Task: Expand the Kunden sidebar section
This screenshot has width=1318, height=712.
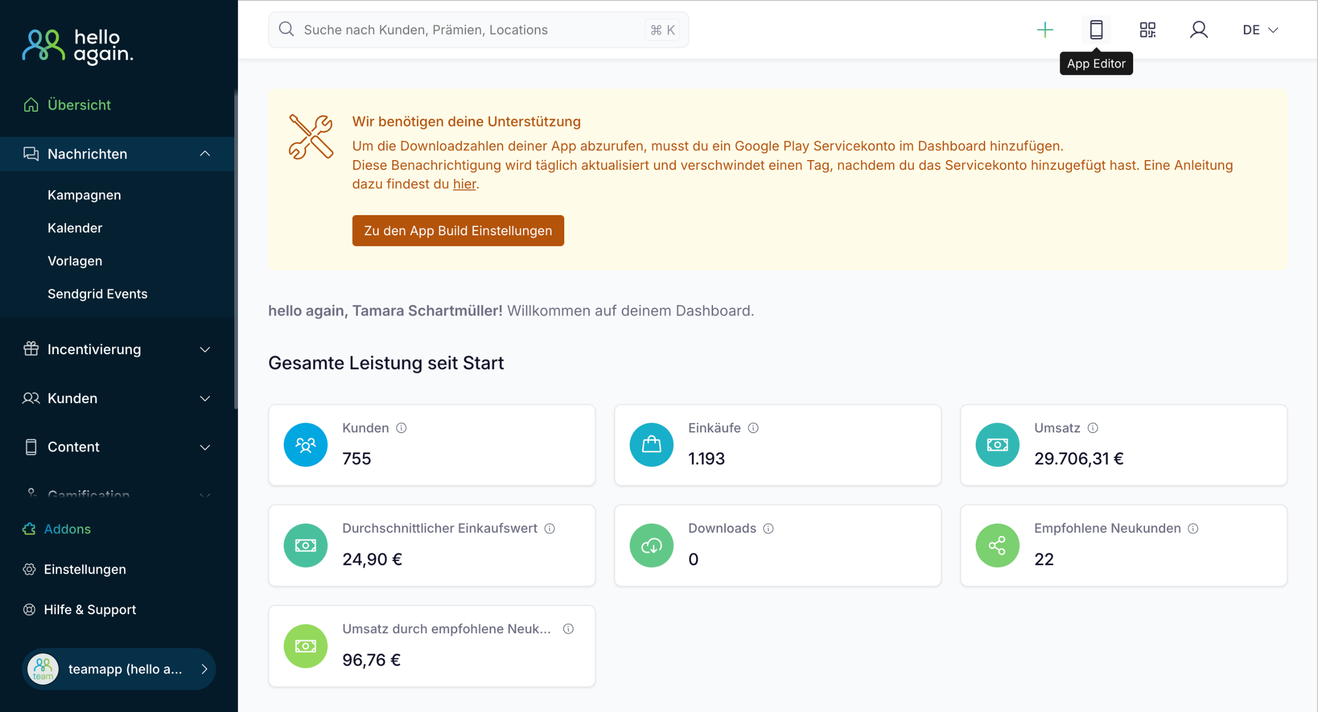Action: click(x=205, y=398)
